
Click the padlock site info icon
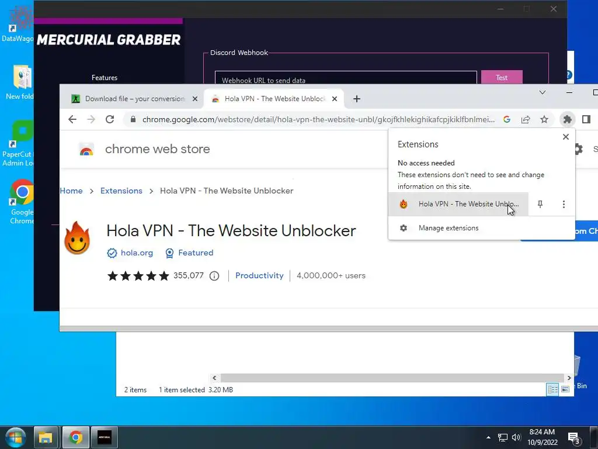[x=133, y=119]
